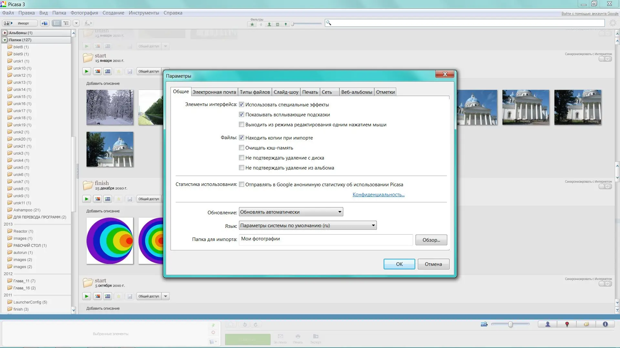Switch to tree folder view icon
The width and height of the screenshot is (620, 348).
(x=66, y=23)
